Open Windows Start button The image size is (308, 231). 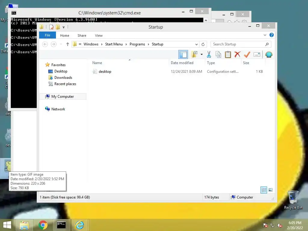[x=7, y=225]
